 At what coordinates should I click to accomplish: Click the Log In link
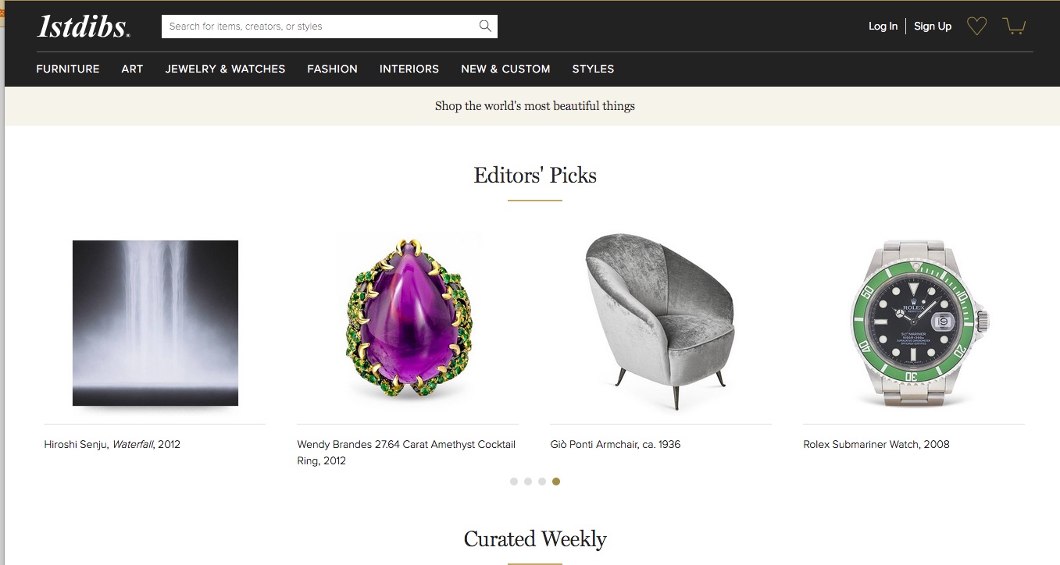point(883,27)
